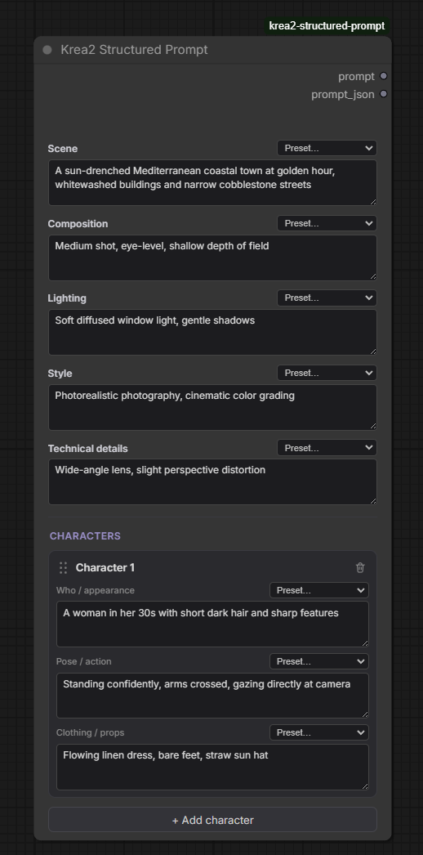Click the Pose / action label

(84, 661)
